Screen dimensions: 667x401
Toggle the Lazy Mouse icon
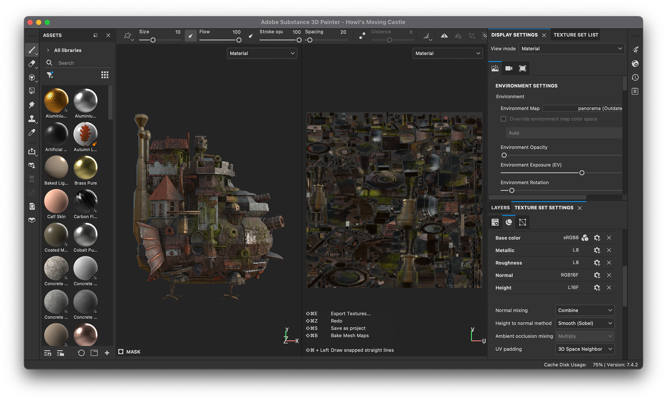click(x=362, y=36)
